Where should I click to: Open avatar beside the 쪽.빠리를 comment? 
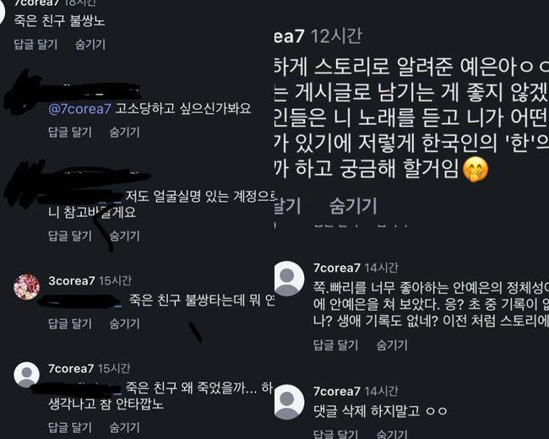point(289,279)
